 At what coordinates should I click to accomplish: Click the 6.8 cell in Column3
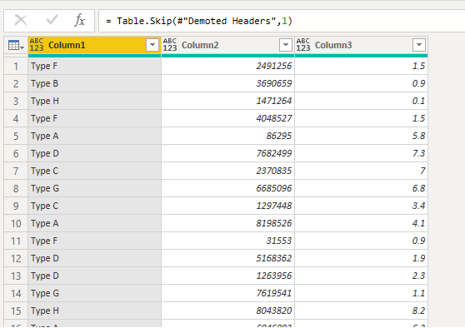tap(361, 188)
